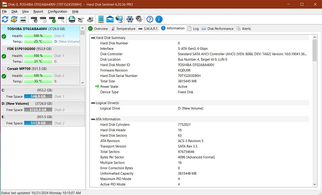The height and width of the screenshot is (195, 322).
Task: Click the FDK S1P010G000 Temp 31 °C bar
Action: tap(38, 61)
